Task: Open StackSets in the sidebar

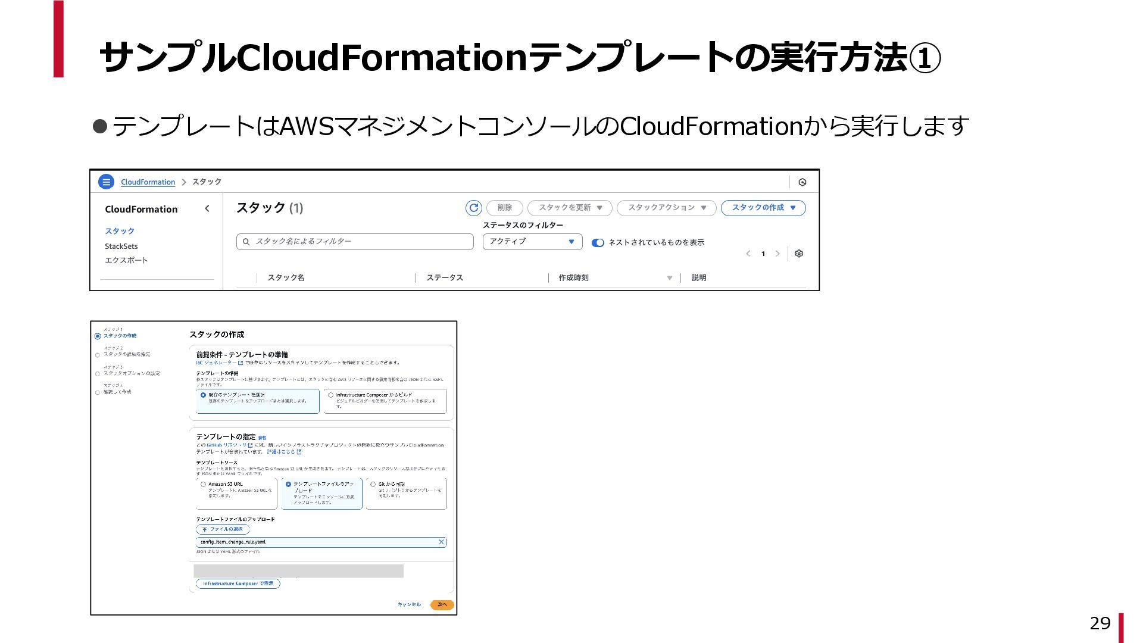Action: [x=121, y=246]
